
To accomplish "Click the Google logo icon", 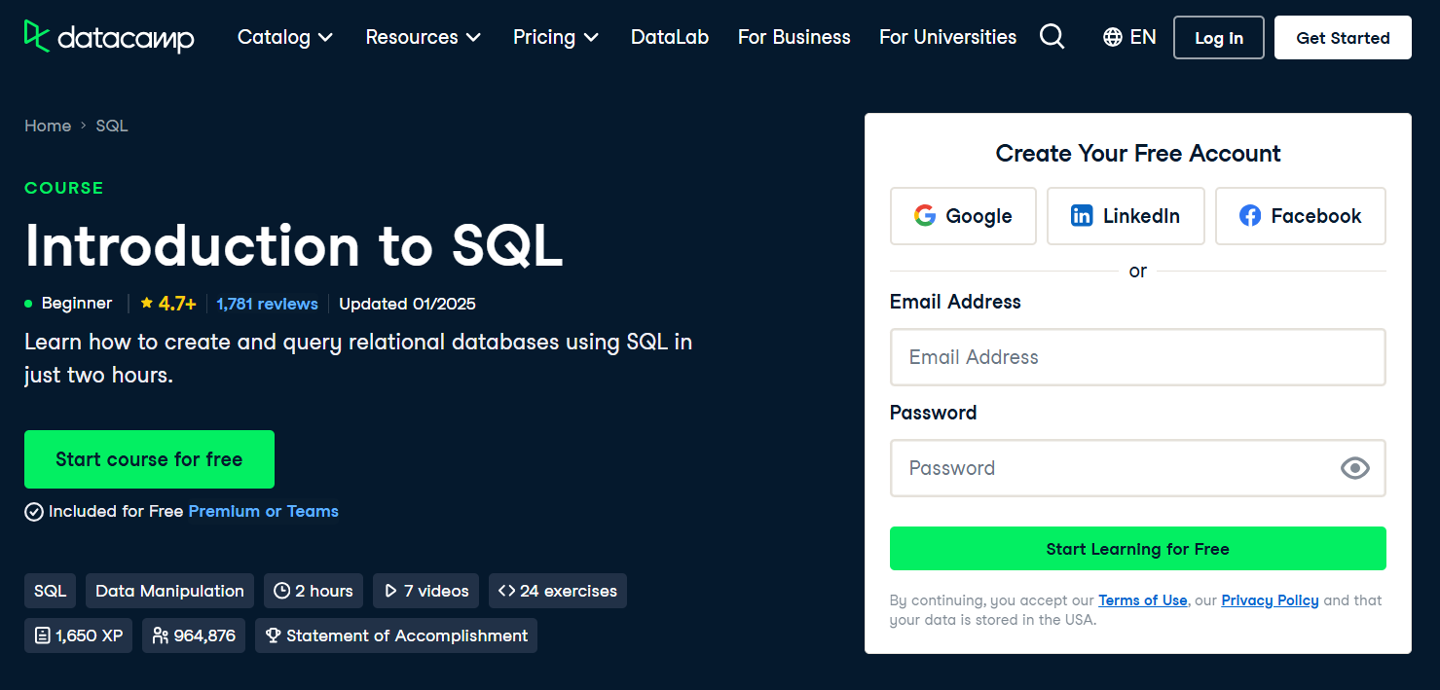I will click(x=925, y=216).
